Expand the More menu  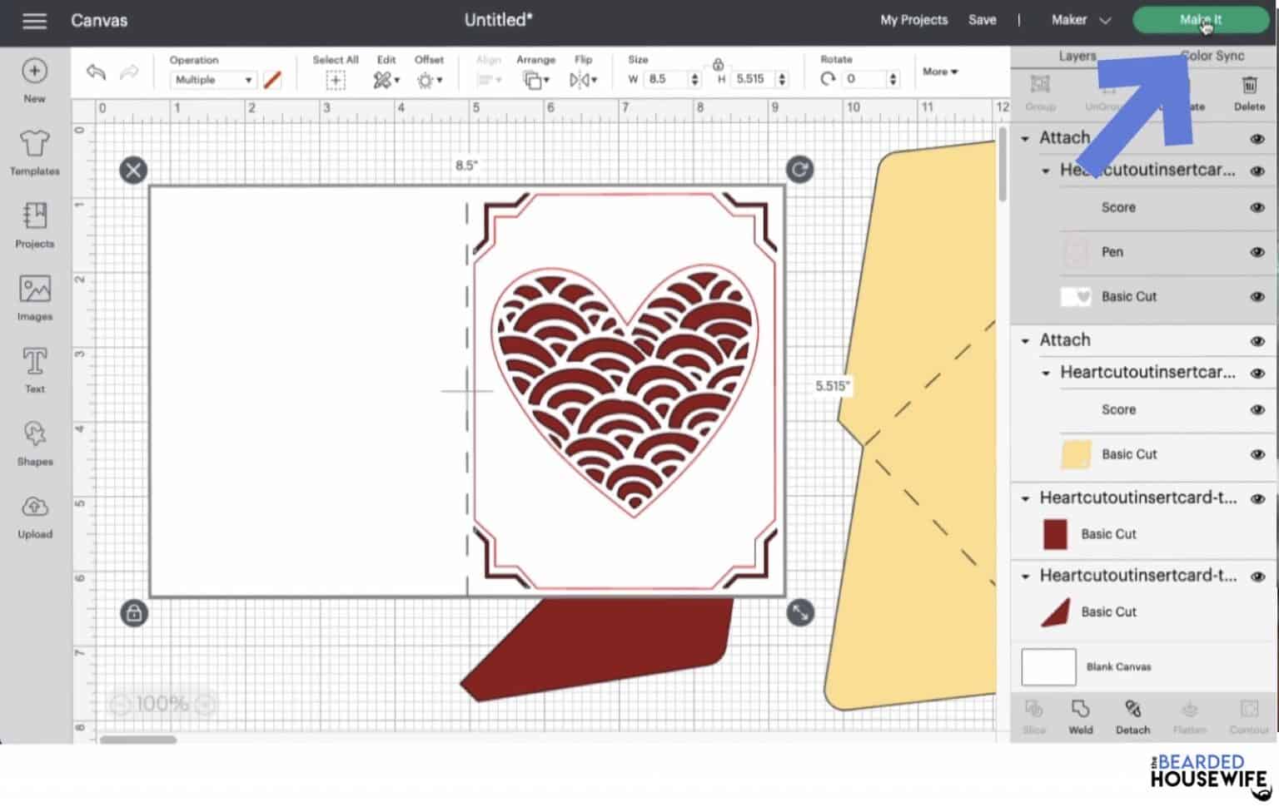(939, 72)
